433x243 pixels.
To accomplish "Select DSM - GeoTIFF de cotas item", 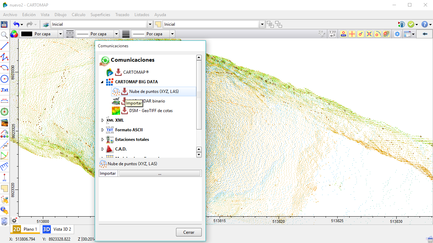I will [151, 111].
